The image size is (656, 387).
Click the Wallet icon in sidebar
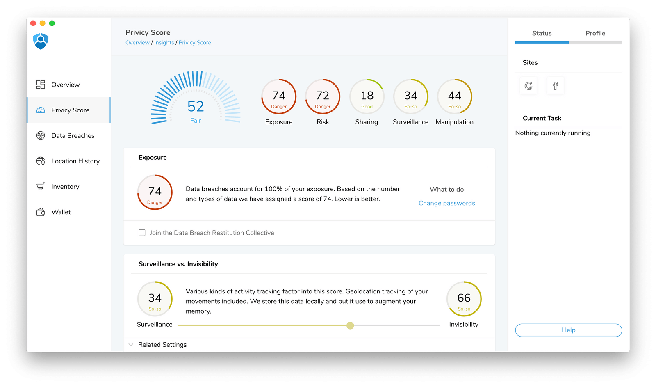(41, 212)
